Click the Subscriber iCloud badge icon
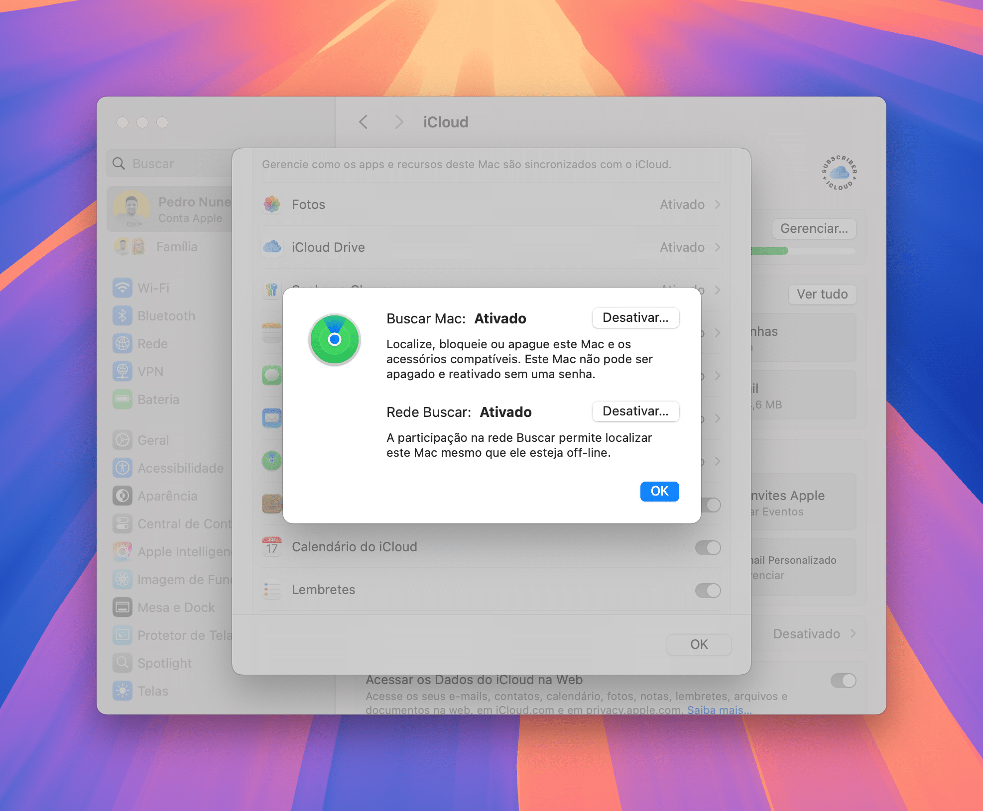 pyautogui.click(x=840, y=173)
